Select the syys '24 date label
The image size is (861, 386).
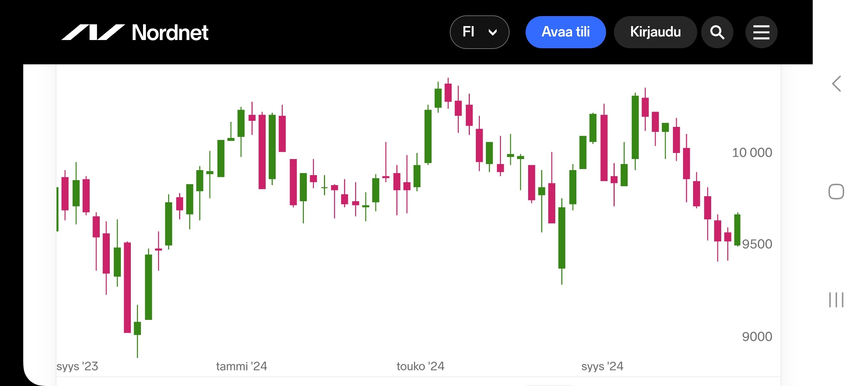point(602,366)
